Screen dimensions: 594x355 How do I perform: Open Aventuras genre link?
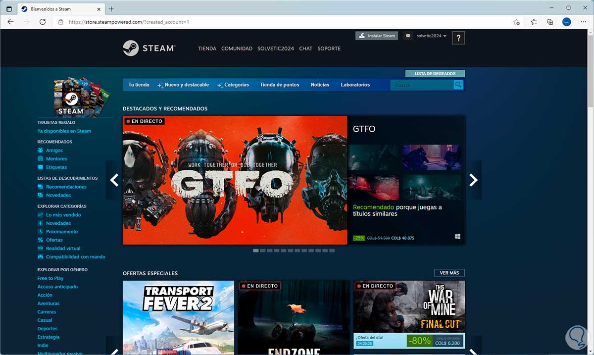[x=49, y=304]
